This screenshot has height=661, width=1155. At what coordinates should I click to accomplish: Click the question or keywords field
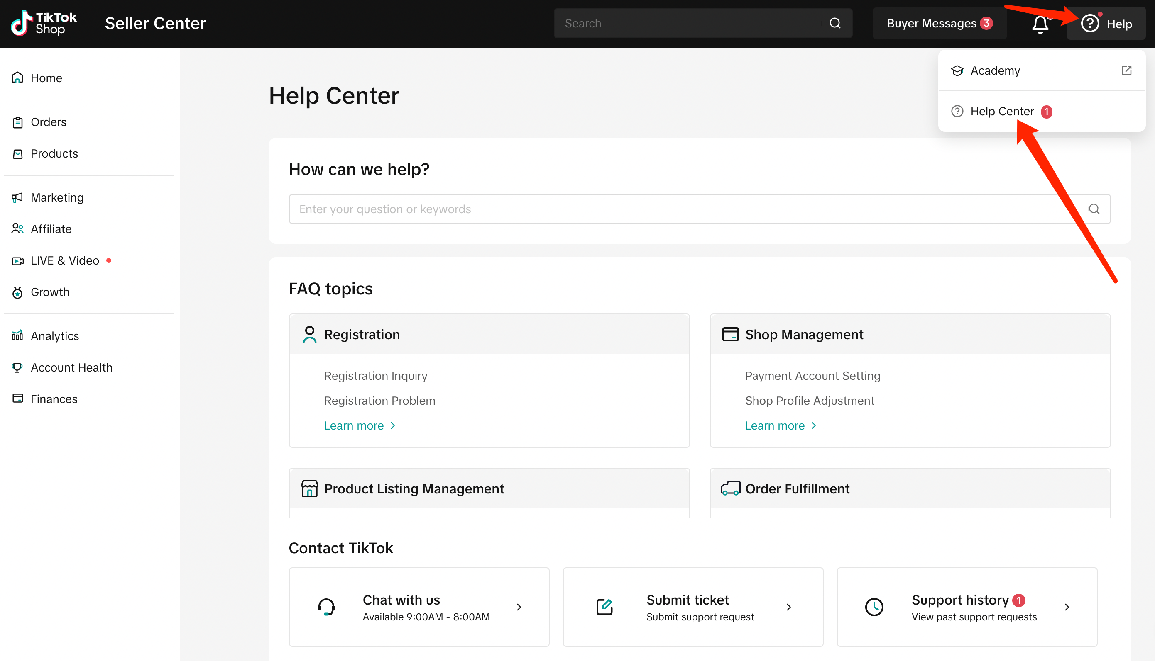click(682, 209)
